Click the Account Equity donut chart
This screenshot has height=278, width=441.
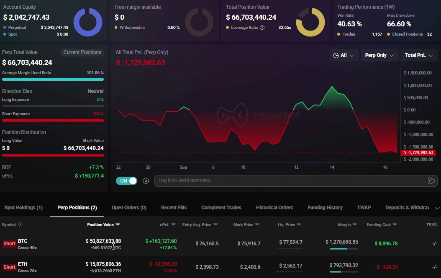pyautogui.click(x=88, y=22)
